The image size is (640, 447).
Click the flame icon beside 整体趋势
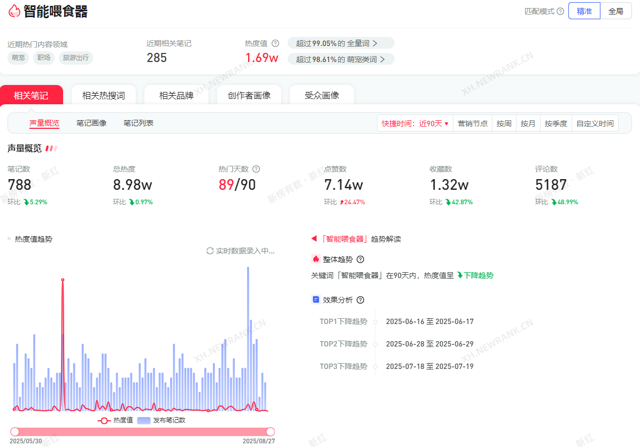pos(316,259)
